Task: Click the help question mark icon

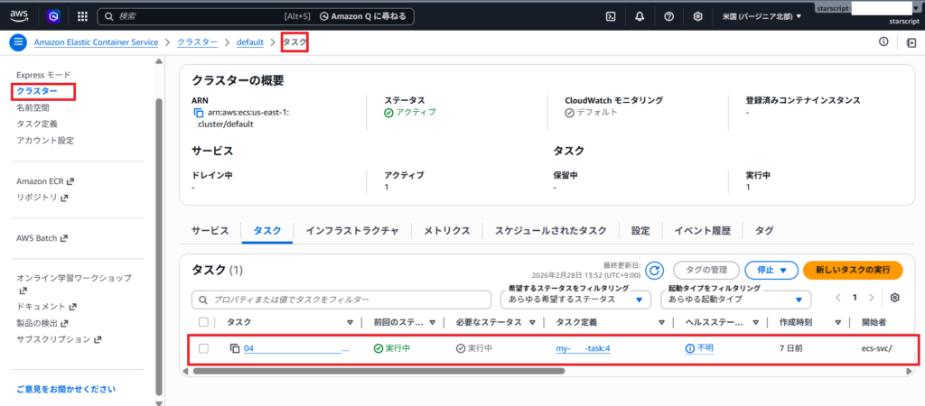Action: [668, 16]
